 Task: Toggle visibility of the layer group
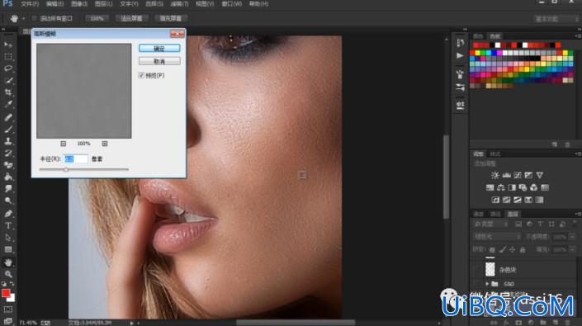[477, 284]
